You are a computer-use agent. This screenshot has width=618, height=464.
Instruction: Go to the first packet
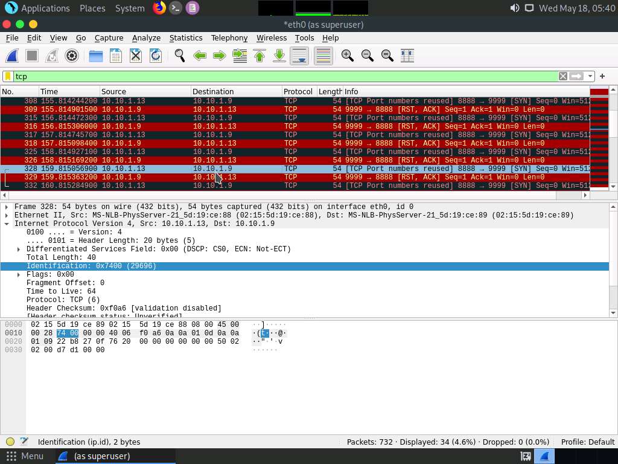point(260,56)
